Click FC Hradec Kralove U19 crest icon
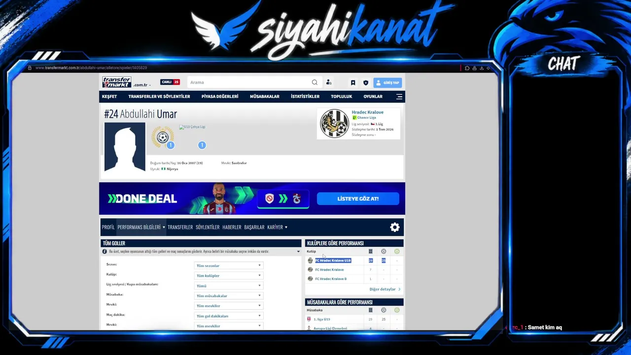Image resolution: width=631 pixels, height=355 pixels. (310, 260)
